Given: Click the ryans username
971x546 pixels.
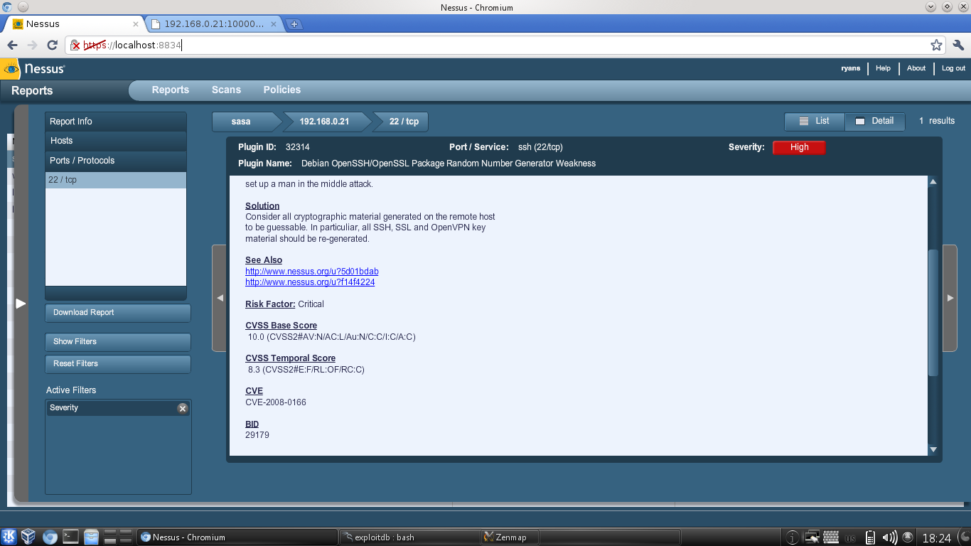Looking at the screenshot, I should coord(850,68).
